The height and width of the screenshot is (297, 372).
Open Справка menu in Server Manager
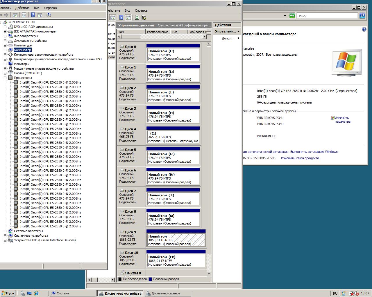(141, 10)
